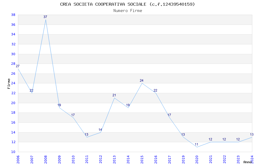The image size is (255, 165).
Task: Select y-axis tick value 12
Action: click(x=13, y=142)
